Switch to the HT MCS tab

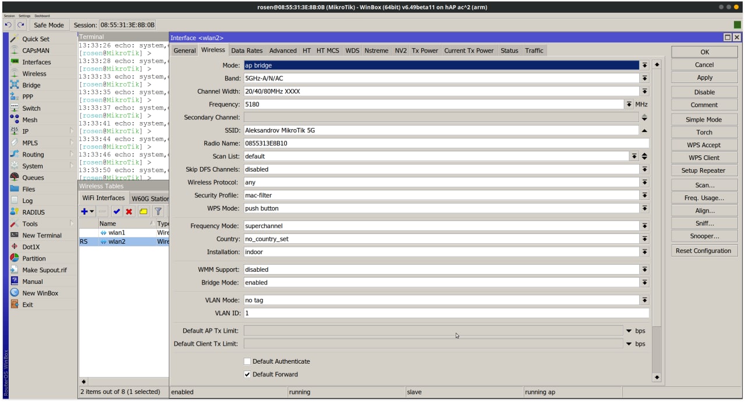[328, 51]
